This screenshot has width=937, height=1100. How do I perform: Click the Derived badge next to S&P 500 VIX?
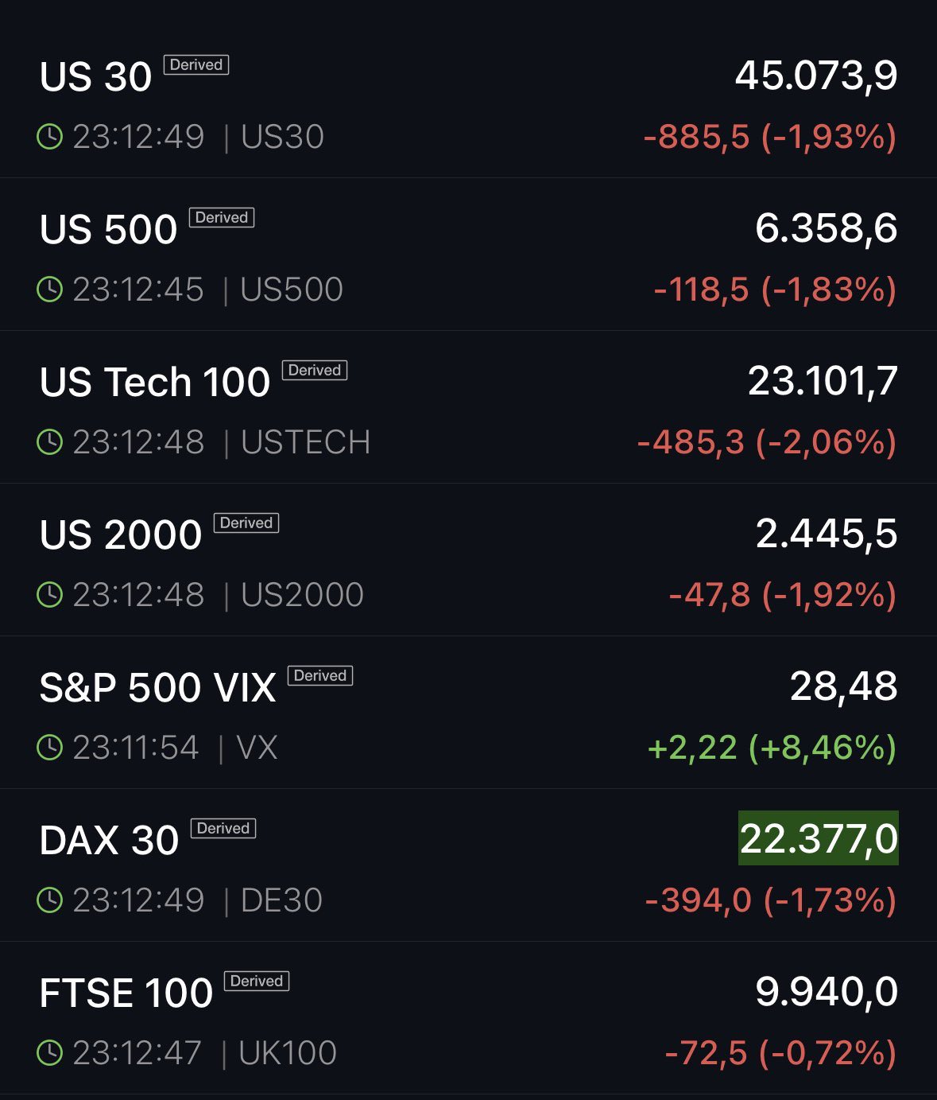coord(319,676)
